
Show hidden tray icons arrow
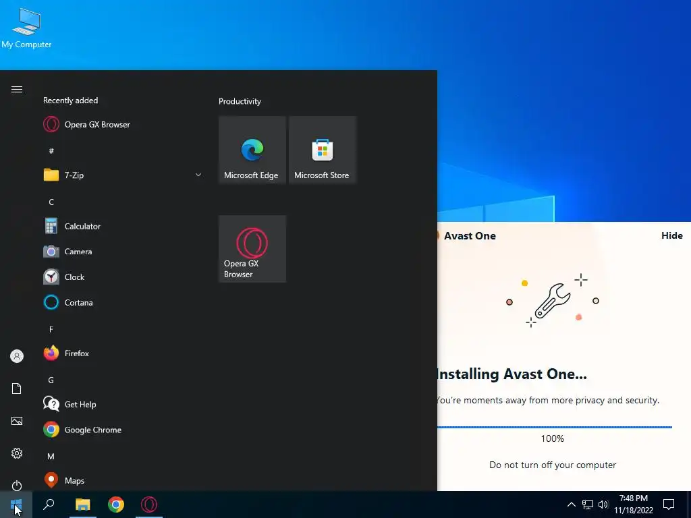tap(571, 505)
